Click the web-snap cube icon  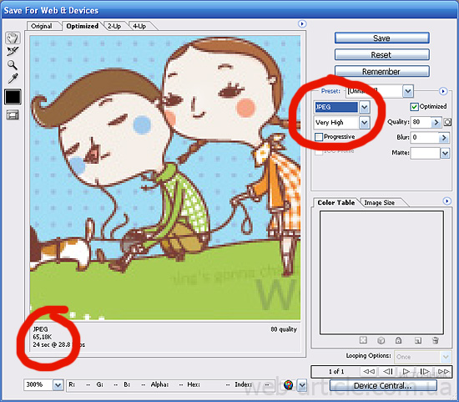[x=381, y=340]
